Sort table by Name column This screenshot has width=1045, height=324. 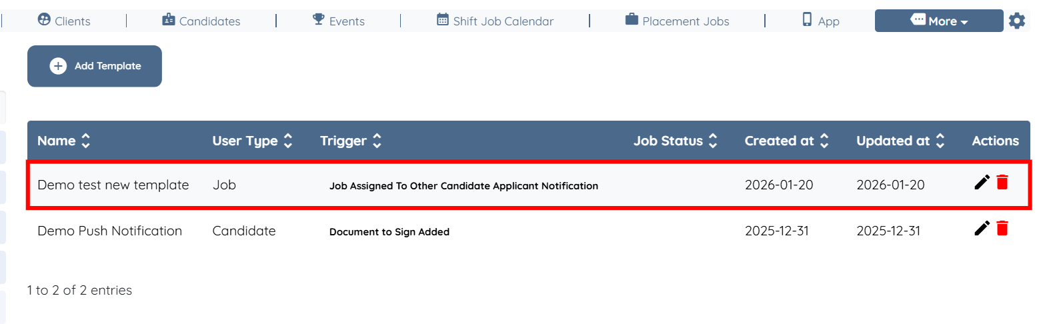(x=85, y=141)
